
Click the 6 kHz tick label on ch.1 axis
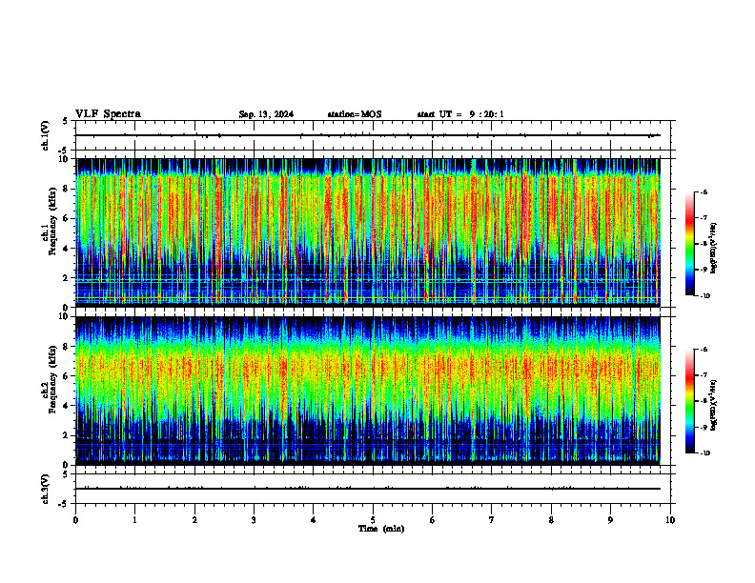coord(66,218)
